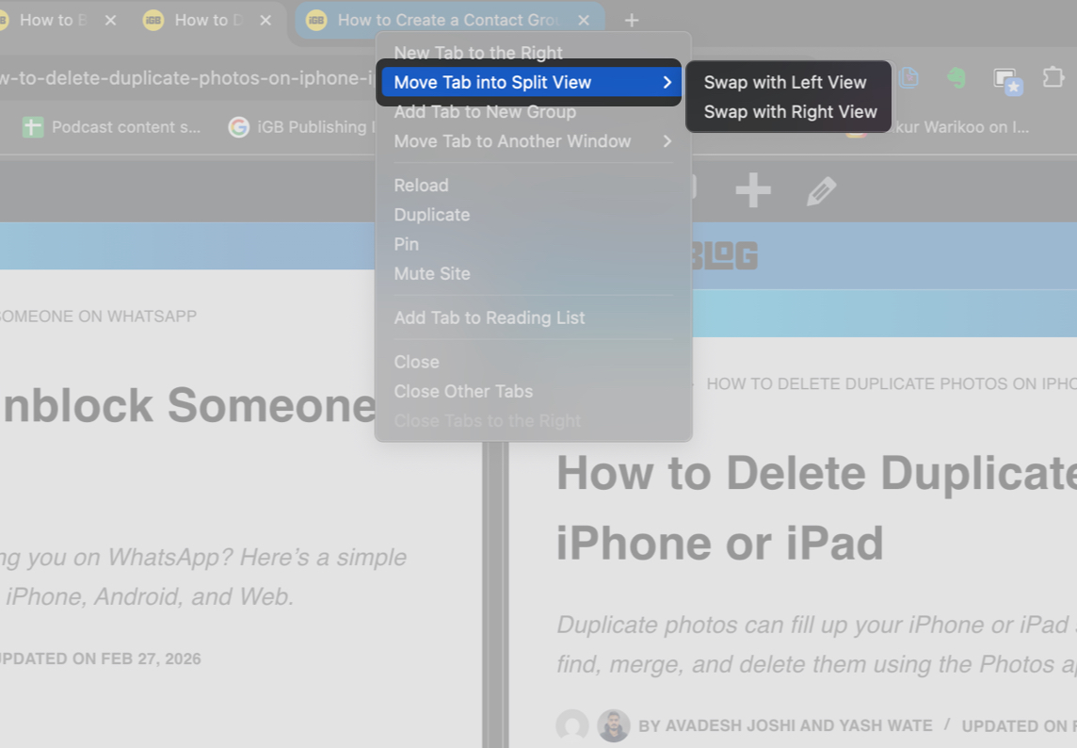Click "Pin" to pin the current tab
The image size is (1077, 748).
(406, 243)
